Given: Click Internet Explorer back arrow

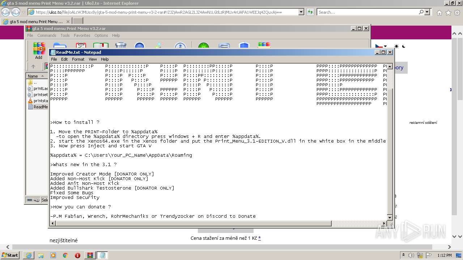Looking at the screenshot, I should click(x=6, y=12).
